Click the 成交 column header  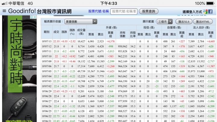pyautogui.click(x=56, y=32)
